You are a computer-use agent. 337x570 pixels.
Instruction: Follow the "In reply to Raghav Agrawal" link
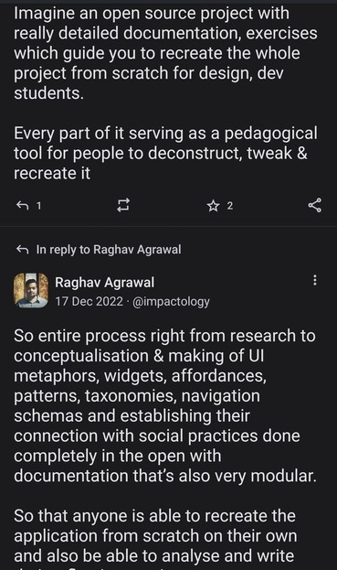pyautogui.click(x=109, y=250)
